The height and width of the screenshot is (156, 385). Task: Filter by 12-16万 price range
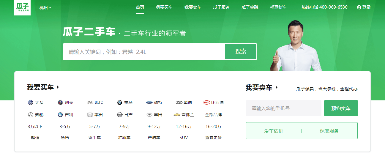(x=184, y=127)
